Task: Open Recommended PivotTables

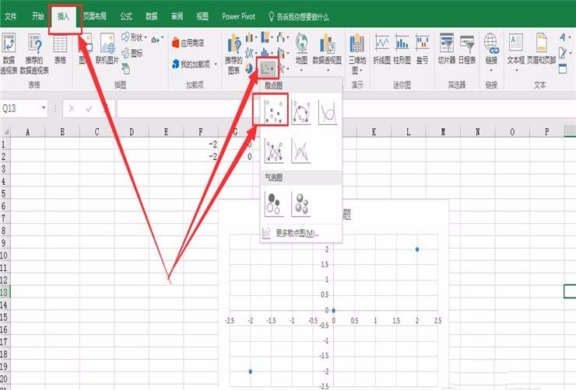Action: tap(34, 53)
